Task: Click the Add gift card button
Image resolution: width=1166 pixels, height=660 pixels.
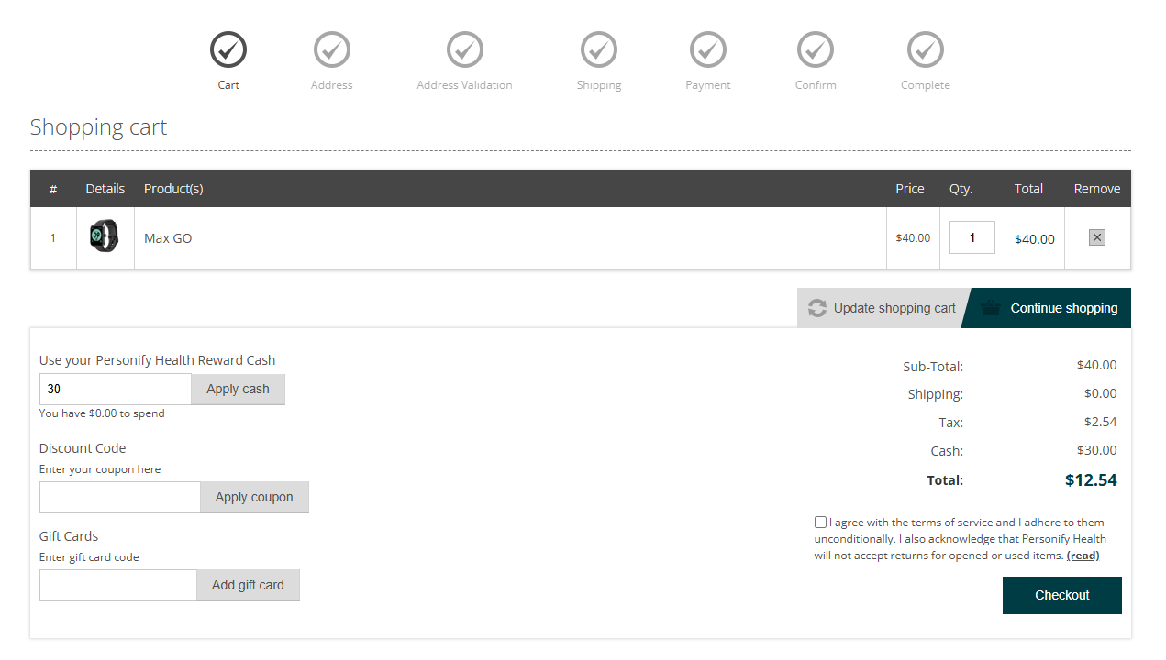Action: (248, 585)
